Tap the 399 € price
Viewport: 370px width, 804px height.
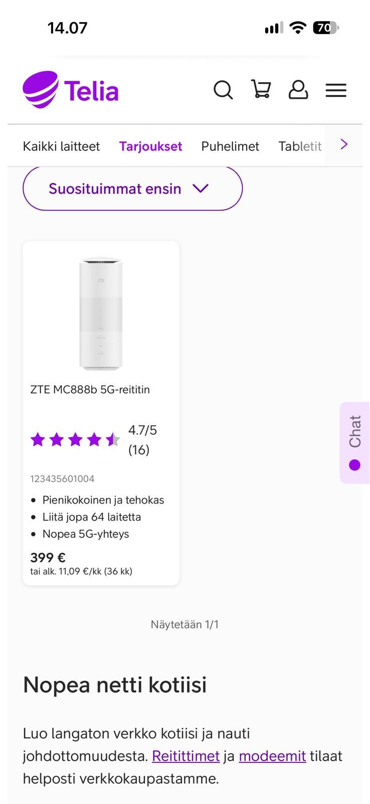tap(48, 557)
